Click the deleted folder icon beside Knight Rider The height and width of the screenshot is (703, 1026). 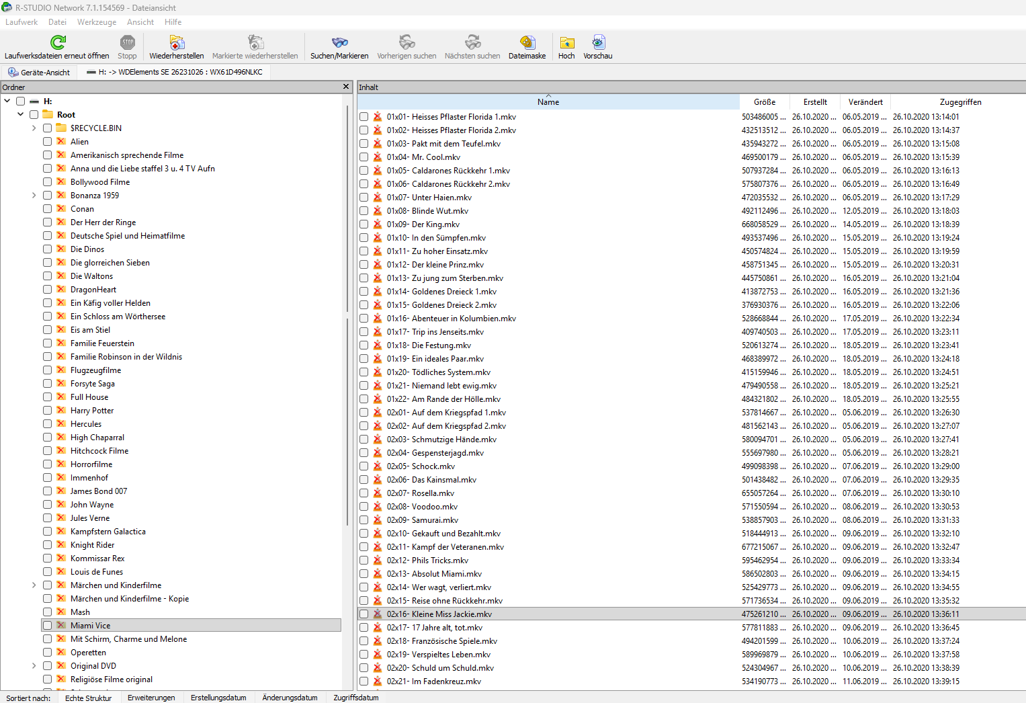61,544
